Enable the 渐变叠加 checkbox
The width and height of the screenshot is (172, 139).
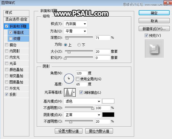tap(6, 76)
